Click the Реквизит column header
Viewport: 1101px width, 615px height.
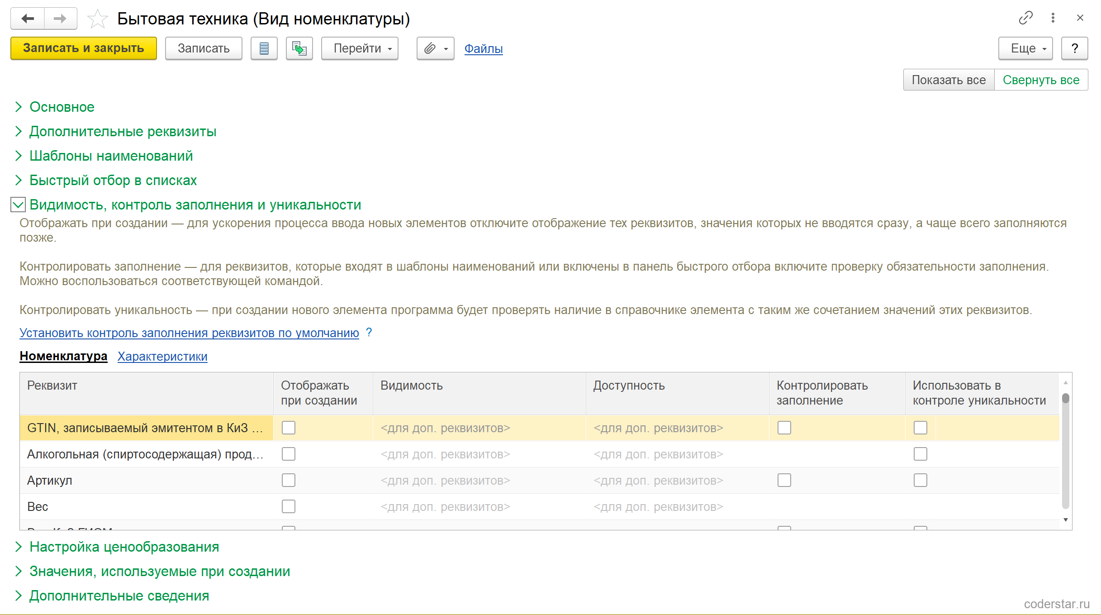[147, 393]
